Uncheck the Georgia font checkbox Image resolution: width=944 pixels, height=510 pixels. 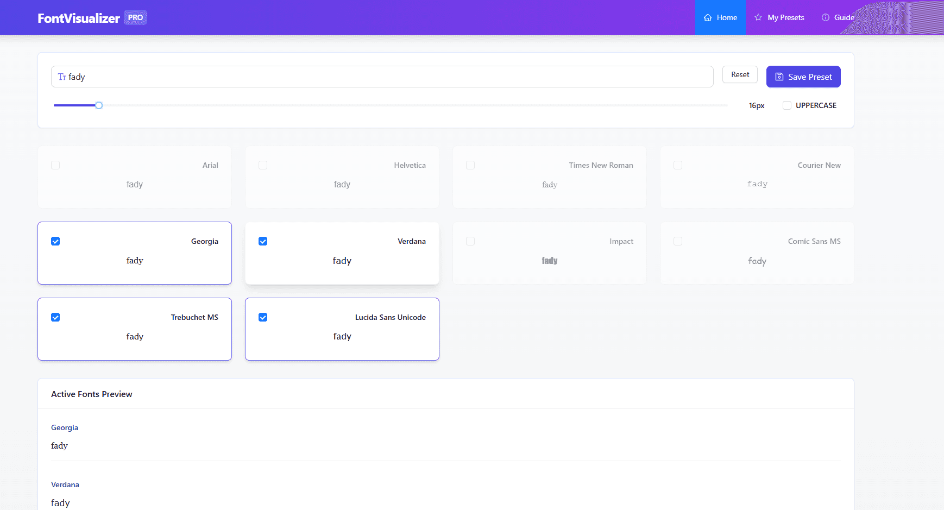pos(55,241)
